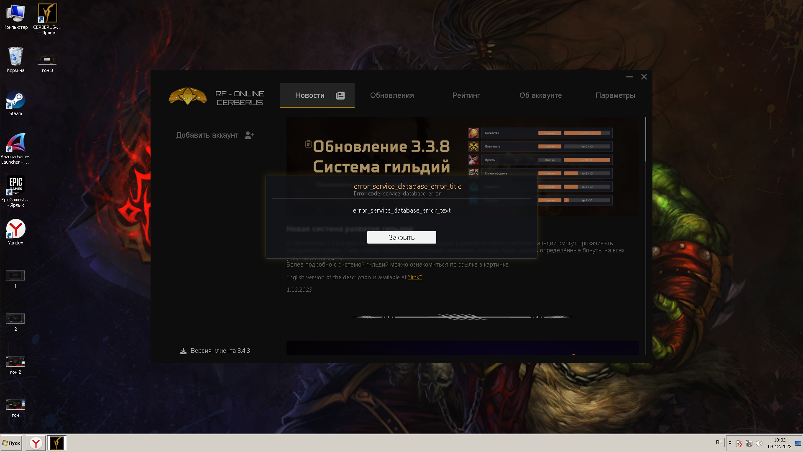This screenshot has height=452, width=803.
Task: Select the Yandex browser desktop shortcut
Action: (15, 232)
